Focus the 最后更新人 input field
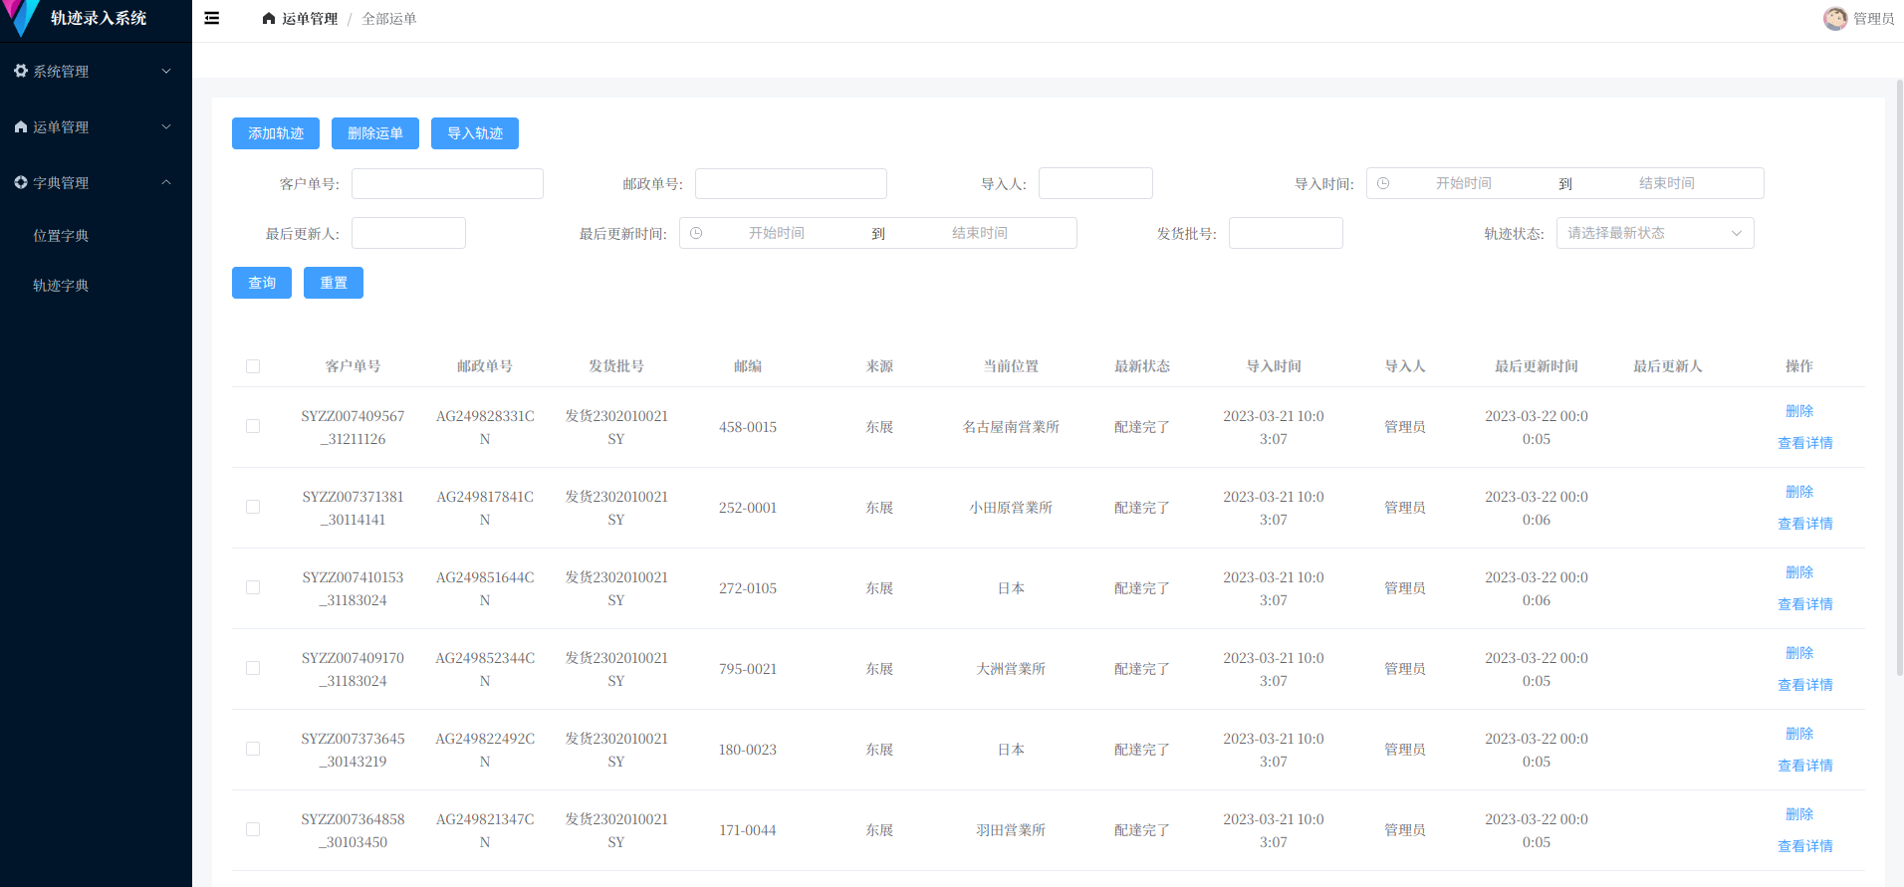 408,233
